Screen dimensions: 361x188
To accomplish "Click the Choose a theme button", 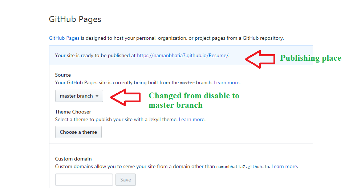I will (x=78, y=132).
